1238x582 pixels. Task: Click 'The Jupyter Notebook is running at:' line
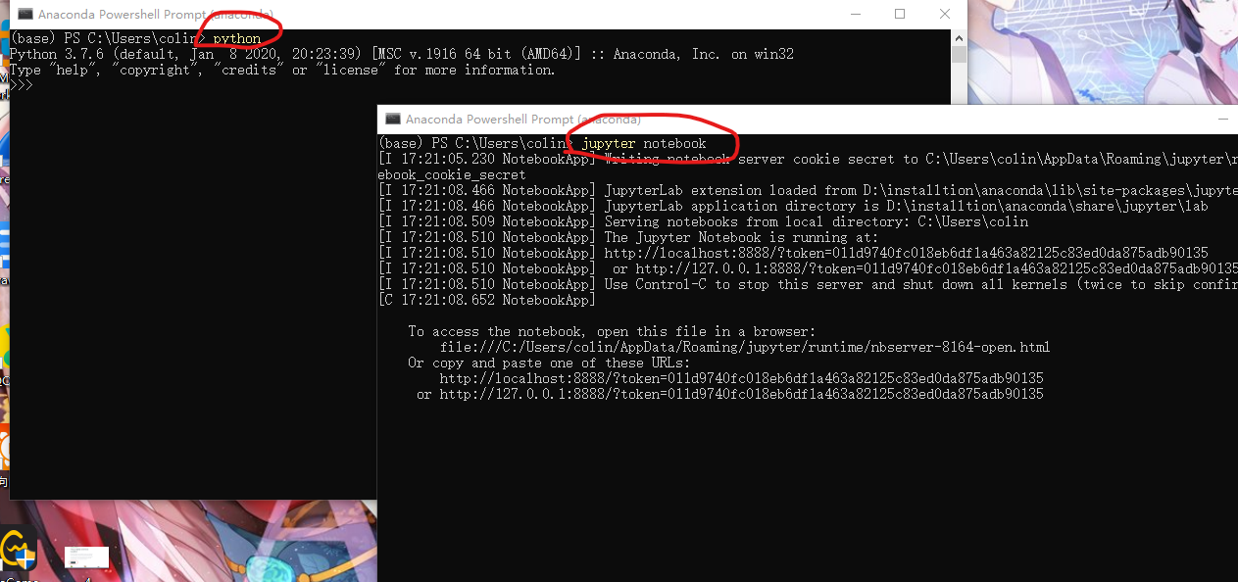coord(628,237)
